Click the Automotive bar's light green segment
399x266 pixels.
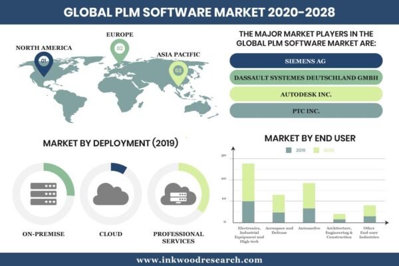coord(309,196)
